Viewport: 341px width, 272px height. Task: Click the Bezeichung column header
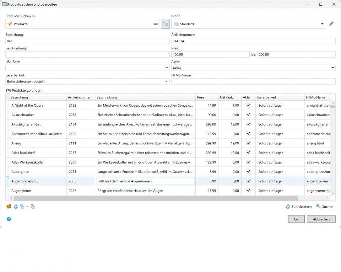click(37, 97)
